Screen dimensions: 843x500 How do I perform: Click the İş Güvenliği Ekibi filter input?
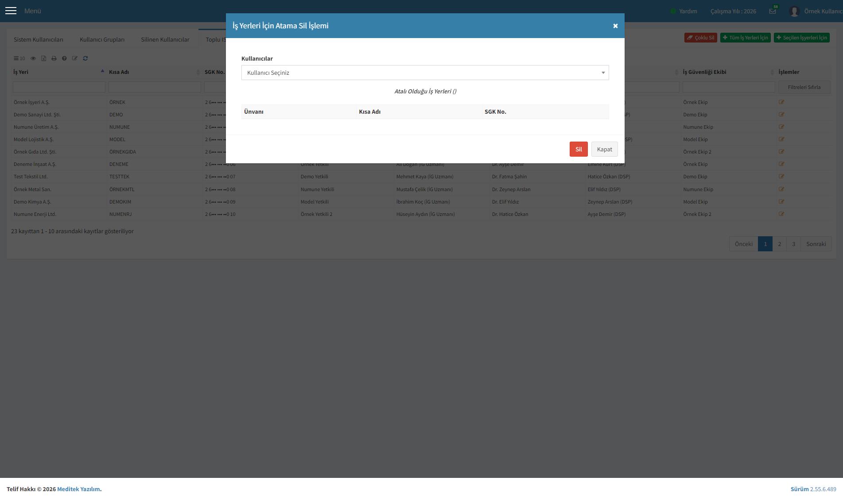pos(729,87)
